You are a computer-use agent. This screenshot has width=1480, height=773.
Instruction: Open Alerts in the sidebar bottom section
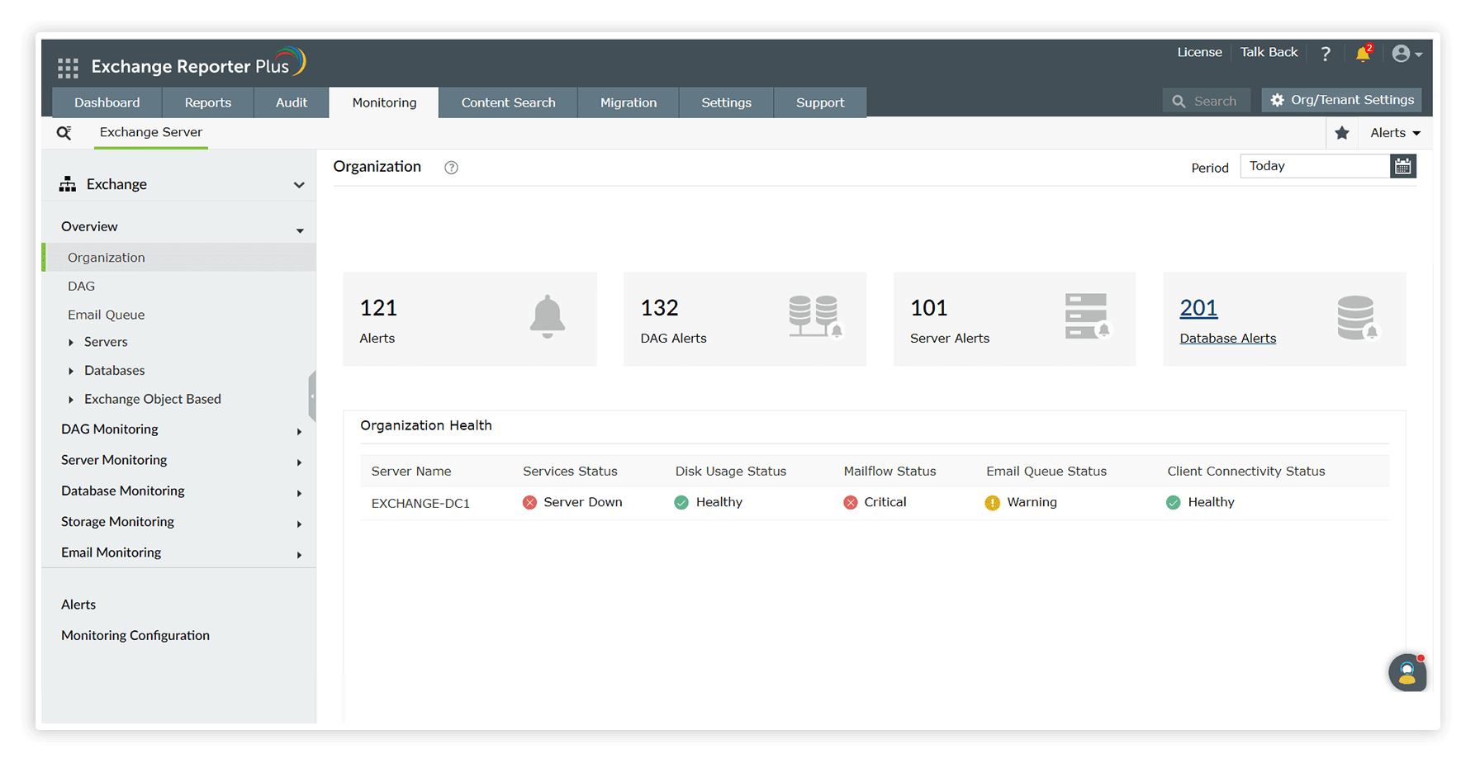point(78,605)
